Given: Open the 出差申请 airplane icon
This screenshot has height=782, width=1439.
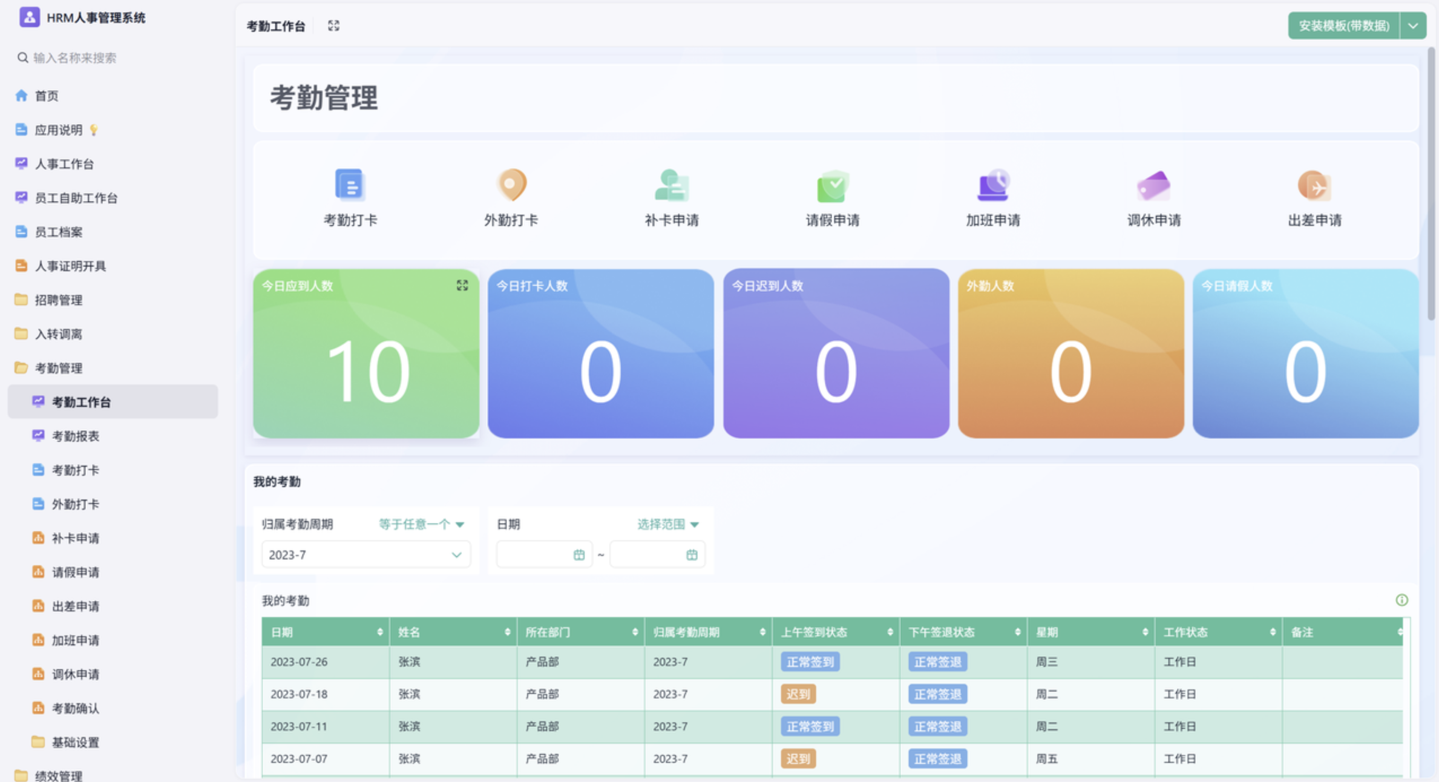Looking at the screenshot, I should point(1314,185).
